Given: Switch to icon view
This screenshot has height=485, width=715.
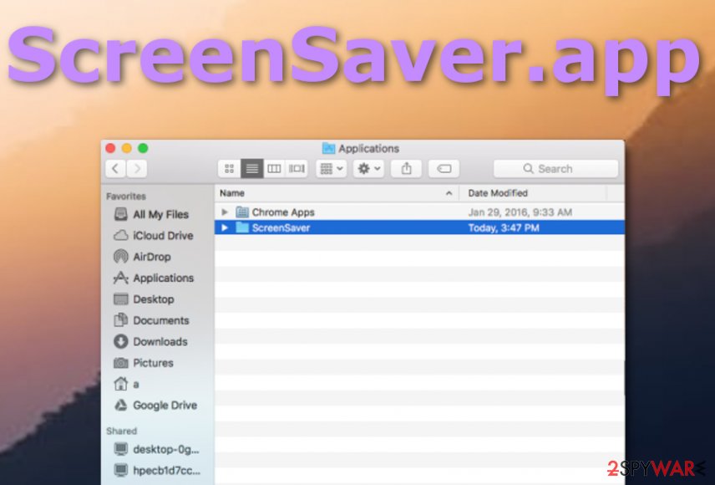Looking at the screenshot, I should [229, 168].
